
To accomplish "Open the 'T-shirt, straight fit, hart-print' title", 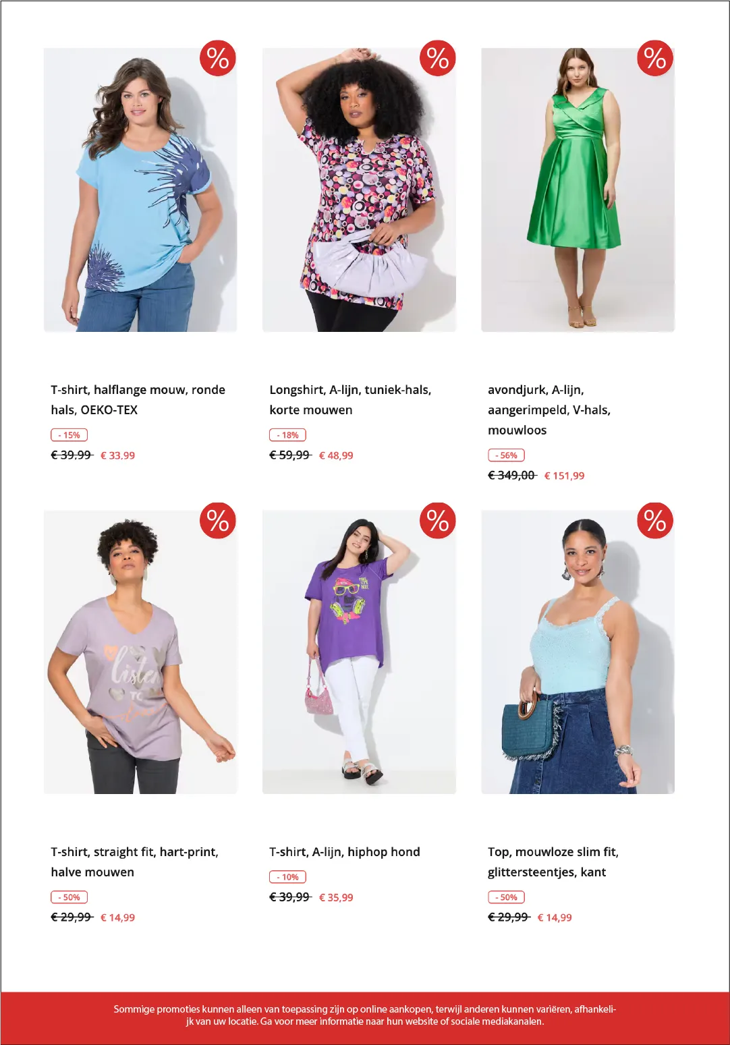I will tap(135, 862).
